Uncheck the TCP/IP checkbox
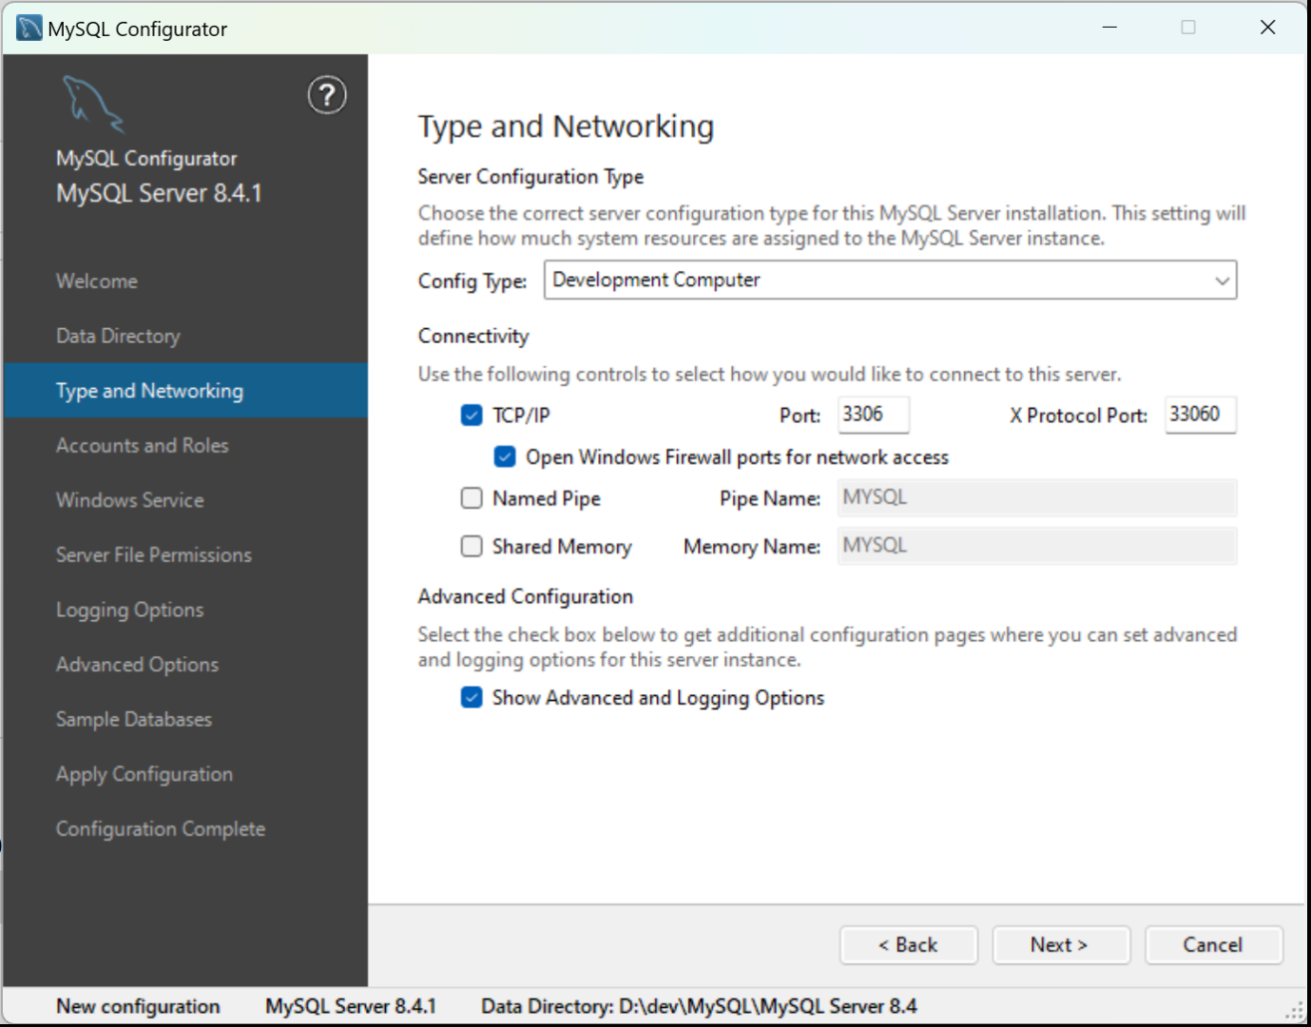This screenshot has height=1027, width=1311. pyautogui.click(x=472, y=416)
